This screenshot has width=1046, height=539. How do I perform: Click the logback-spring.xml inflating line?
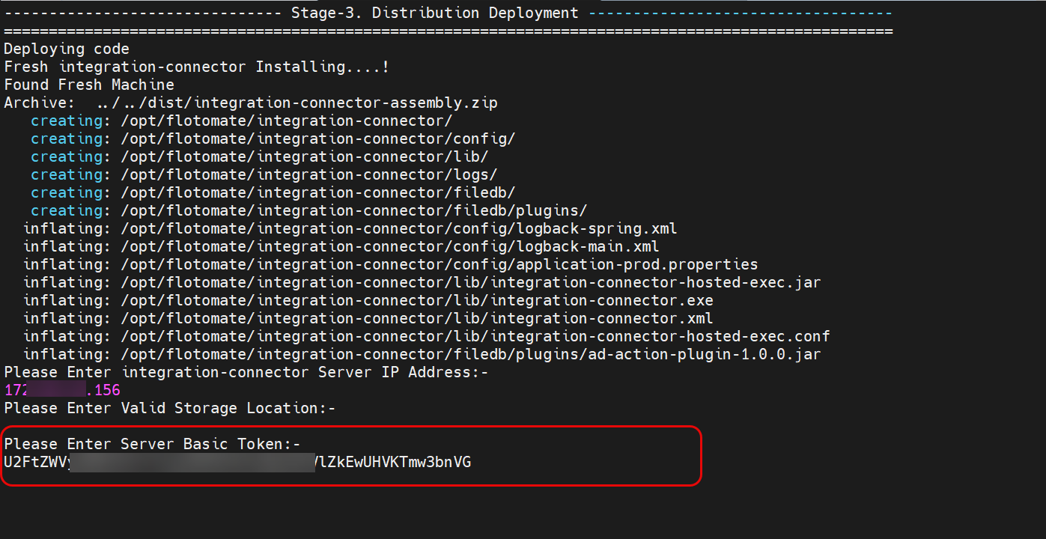398,228
